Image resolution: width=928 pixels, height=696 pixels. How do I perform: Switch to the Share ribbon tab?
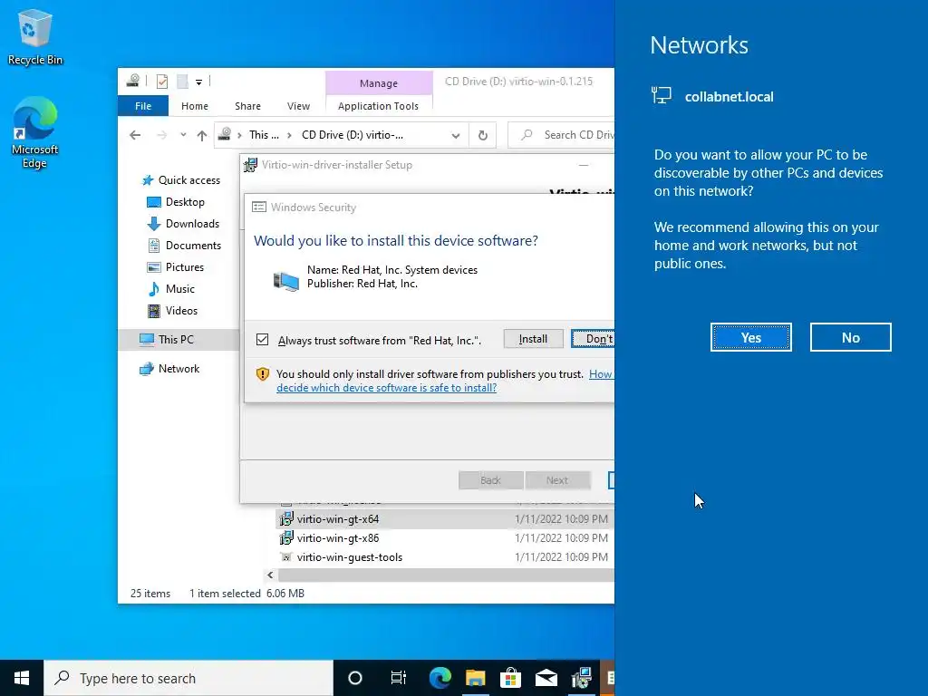247,106
